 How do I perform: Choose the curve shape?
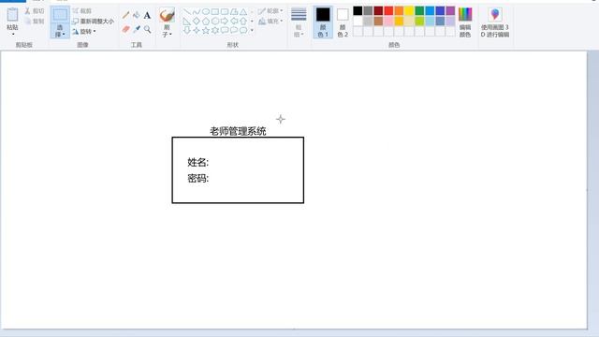coord(197,11)
